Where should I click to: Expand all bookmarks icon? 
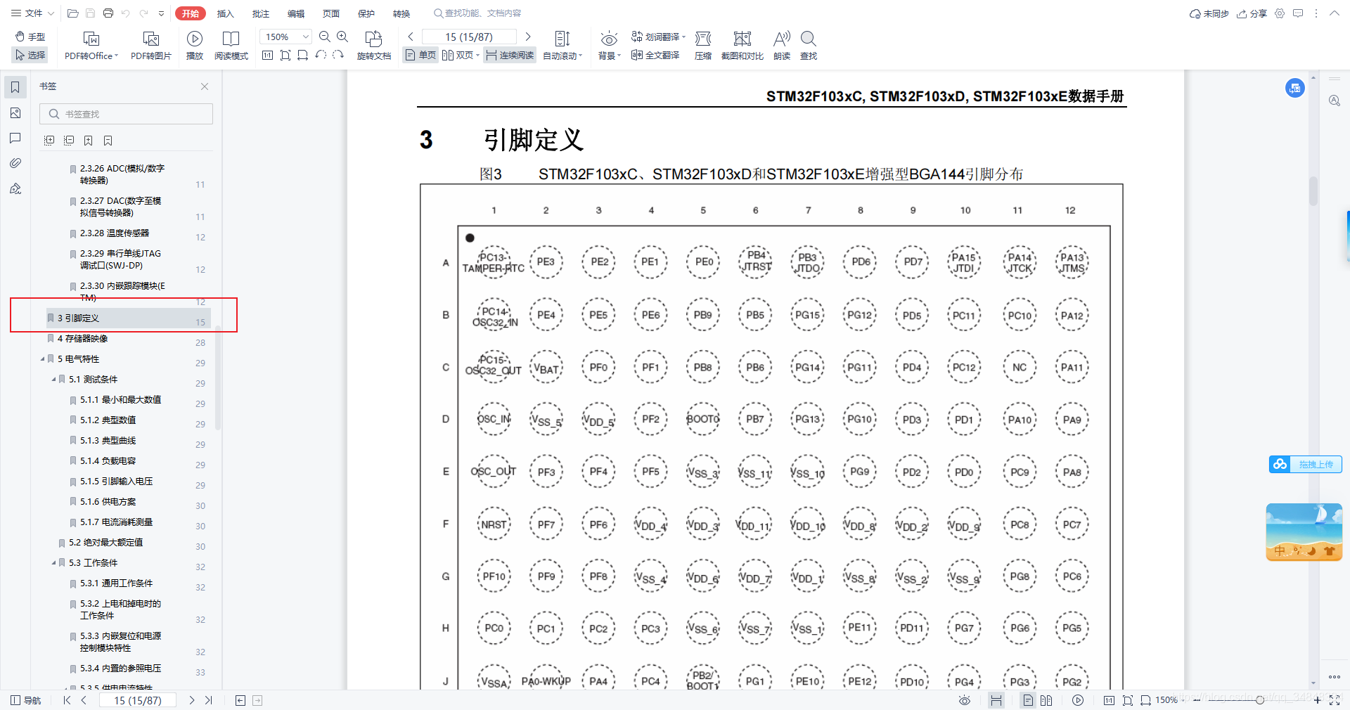(x=49, y=141)
